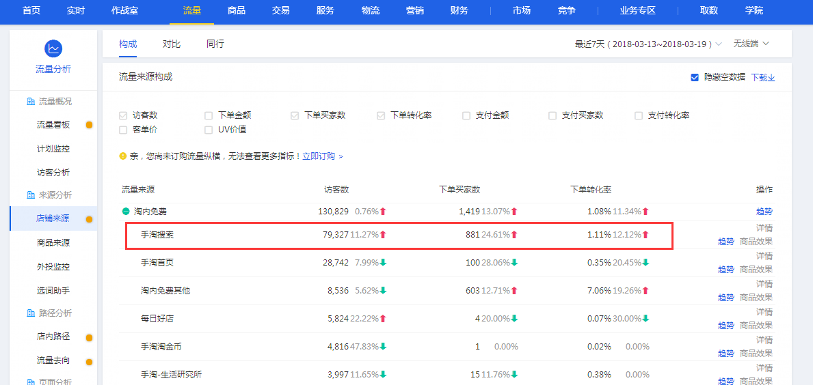Open 首页 in top navigation
This screenshot has height=385, width=813.
click(x=31, y=10)
